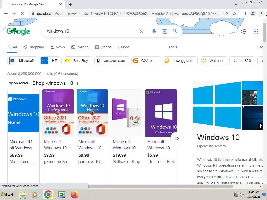This screenshot has width=267, height=200.
Task: Open the $19.99 Microsoft Windows 10 link
Action: (126, 145)
